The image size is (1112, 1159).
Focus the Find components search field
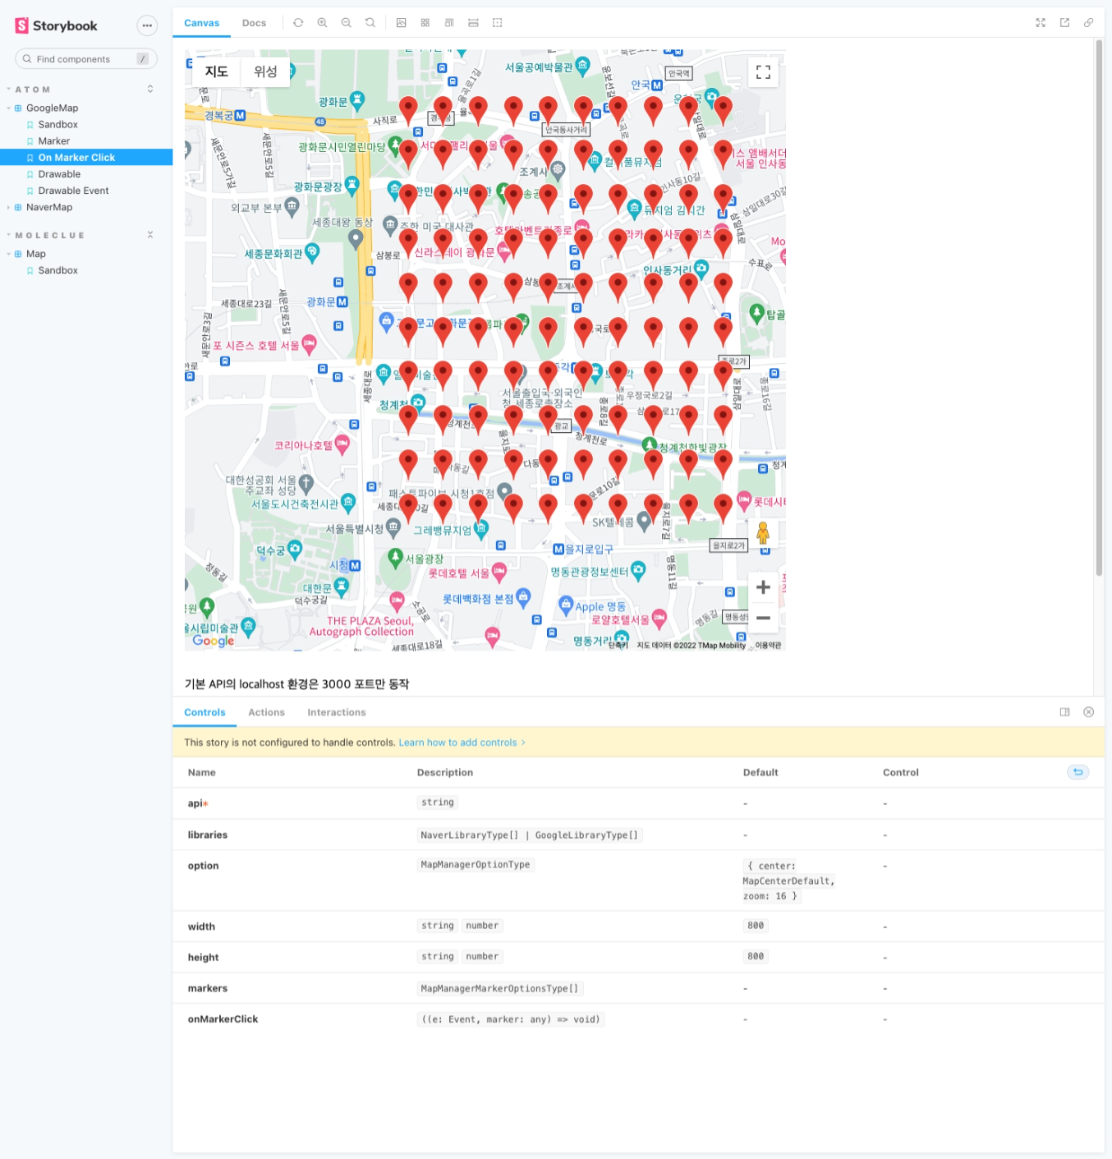click(86, 59)
